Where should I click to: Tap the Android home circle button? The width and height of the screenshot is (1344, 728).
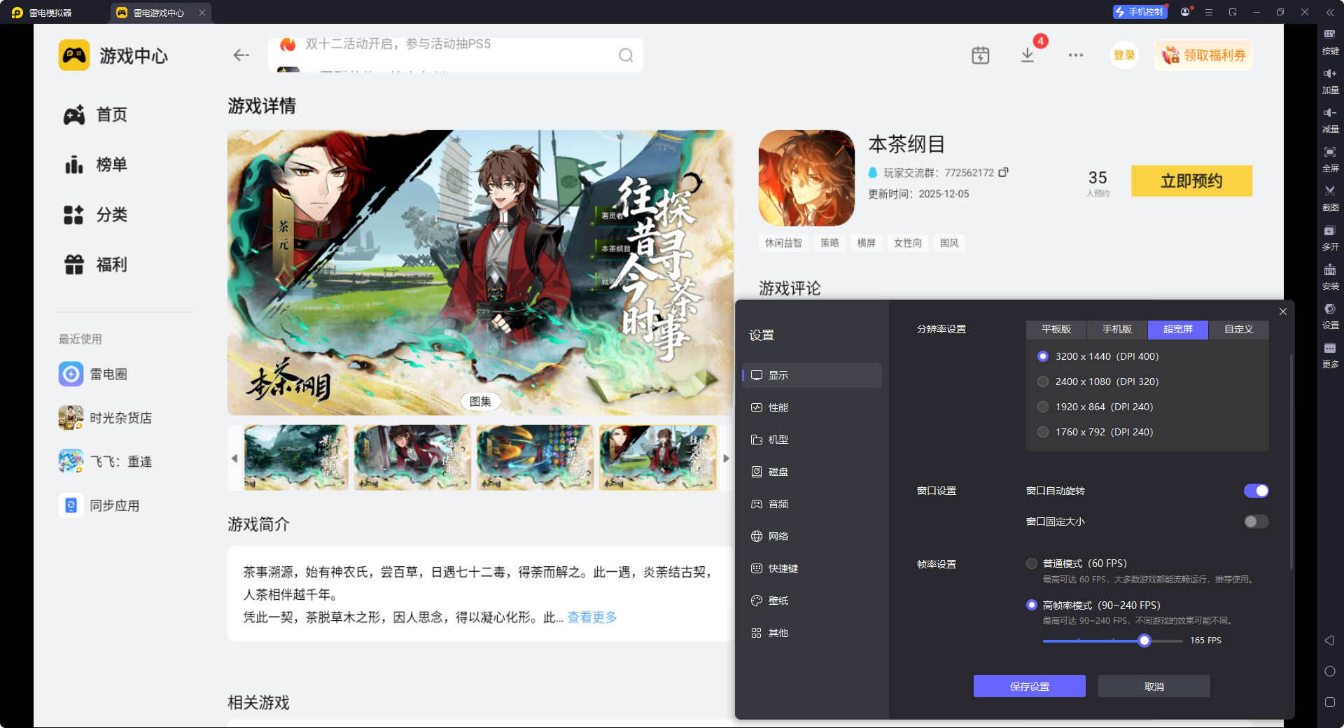coord(1330,671)
